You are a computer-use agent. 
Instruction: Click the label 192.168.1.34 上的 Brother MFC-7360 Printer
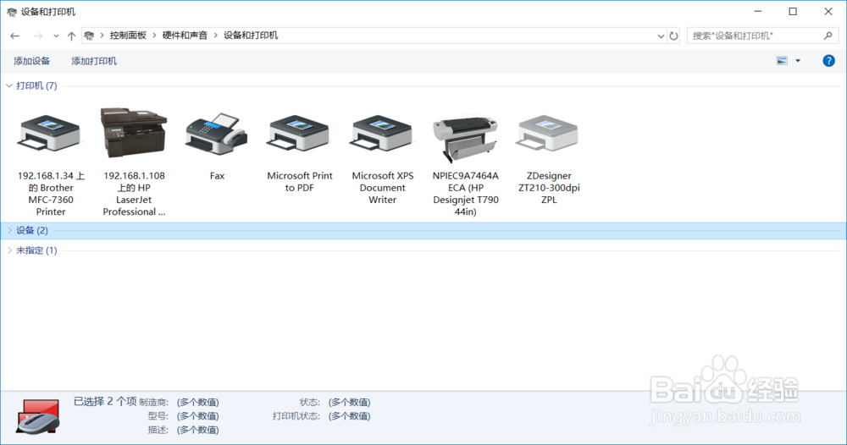pos(51,194)
